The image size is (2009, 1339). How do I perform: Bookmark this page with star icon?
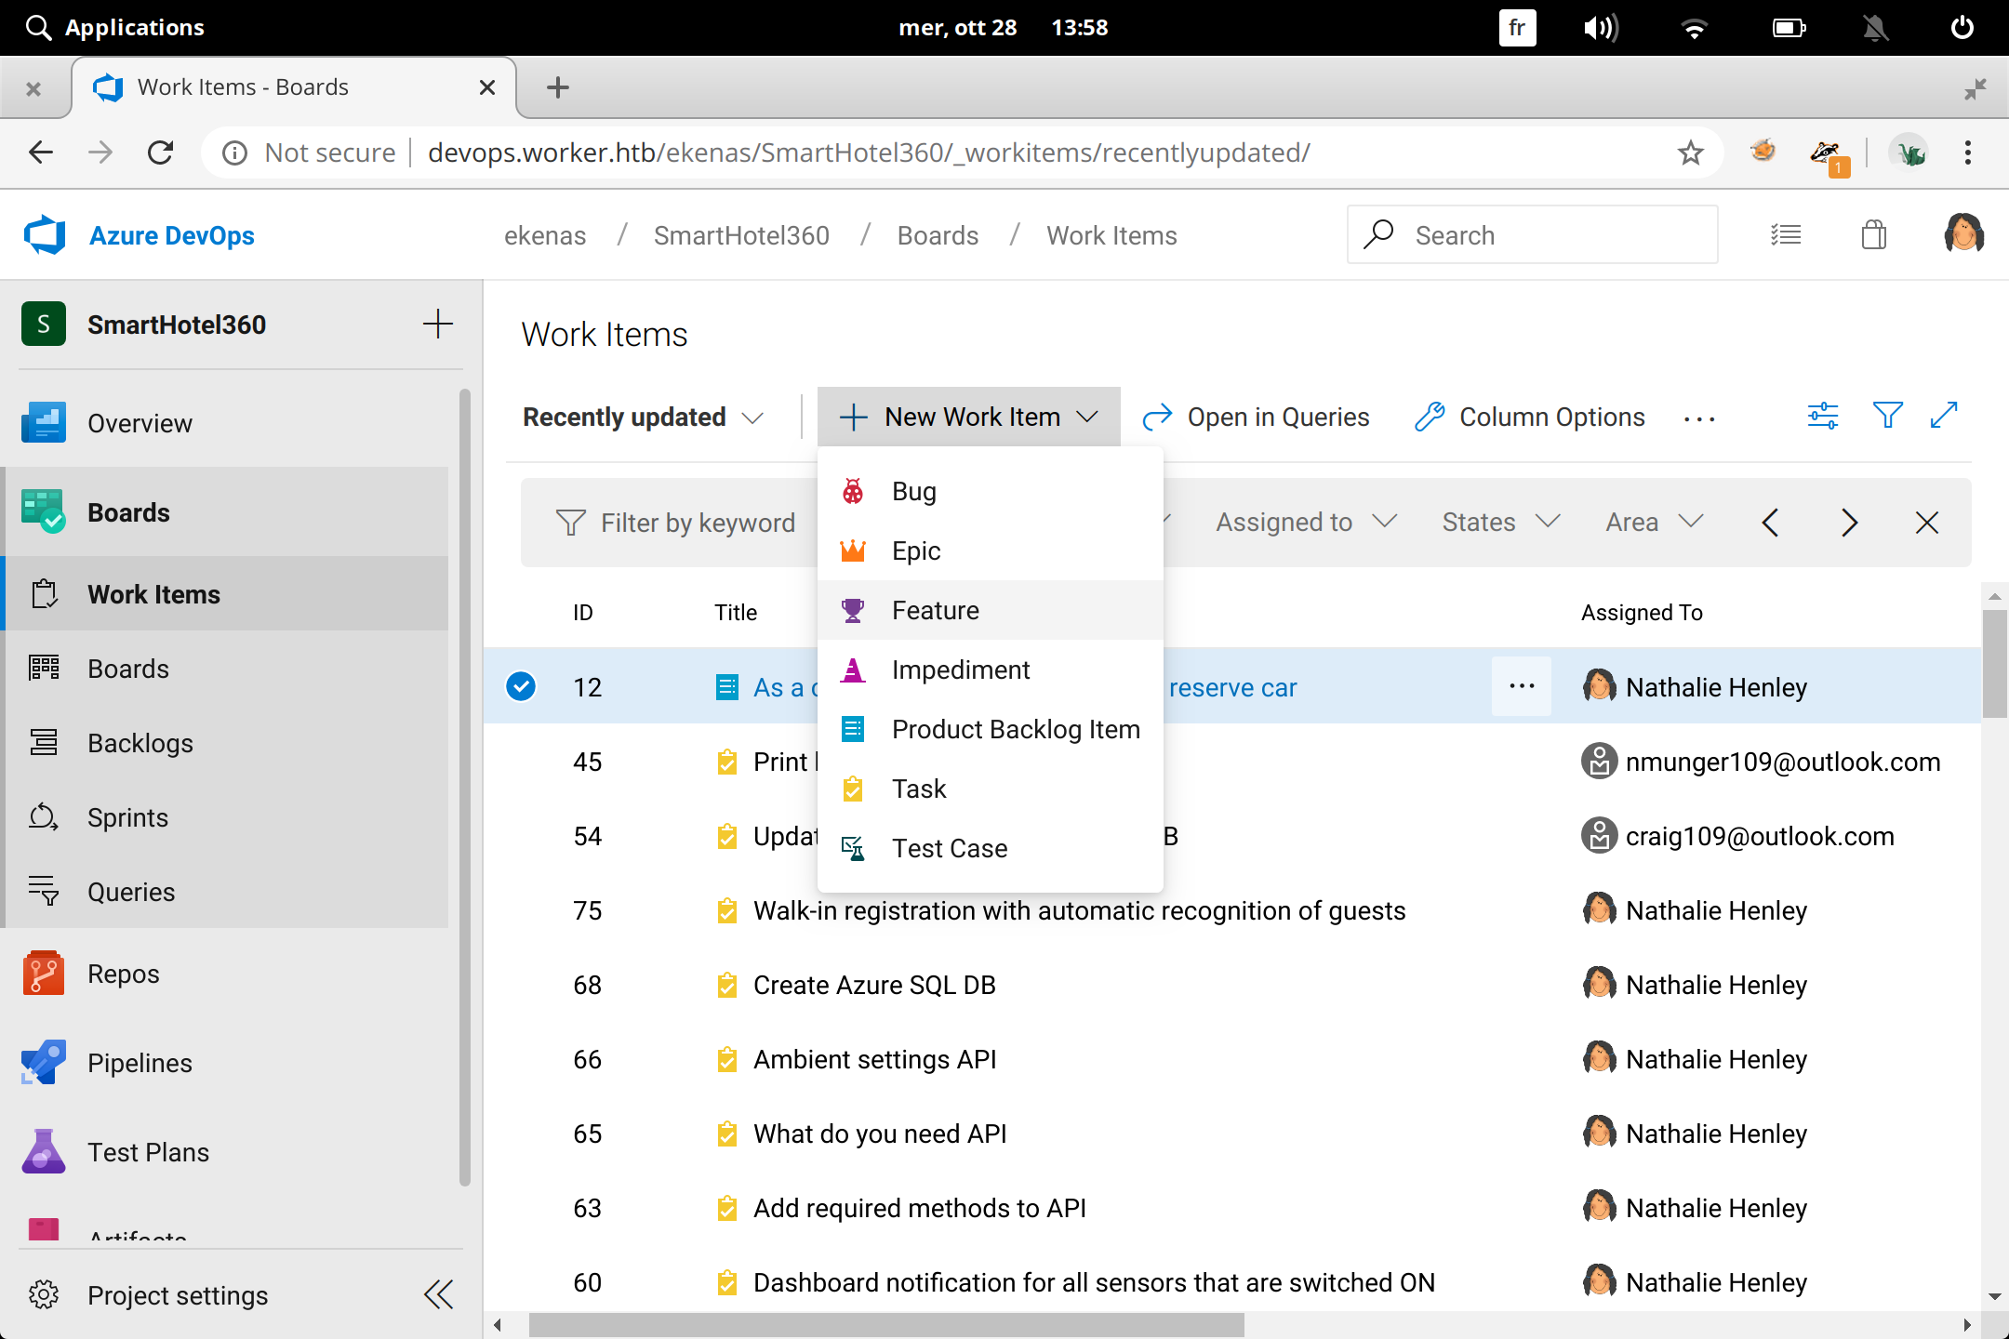pos(1690,152)
